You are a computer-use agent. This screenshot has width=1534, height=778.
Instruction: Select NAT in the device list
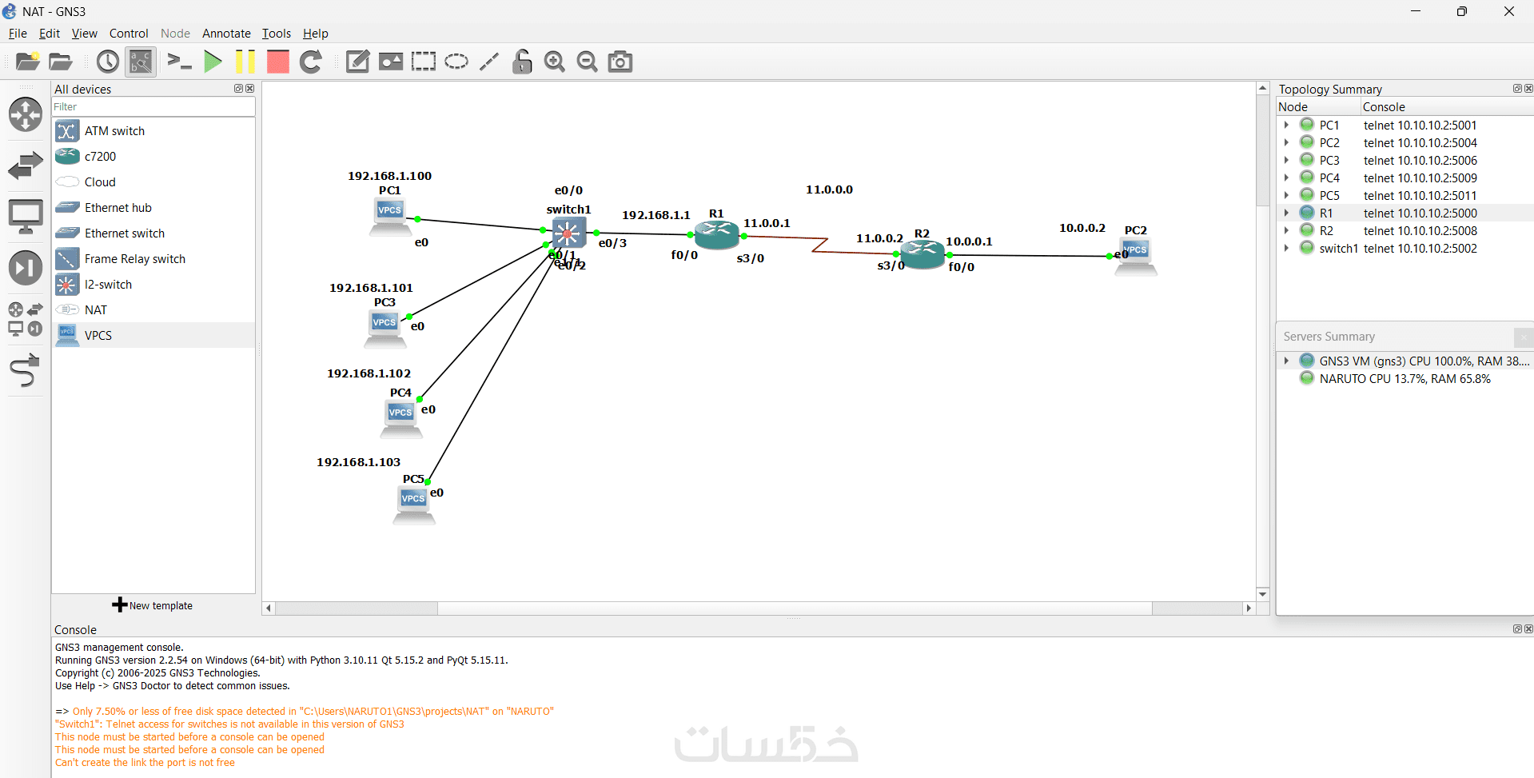point(153,310)
